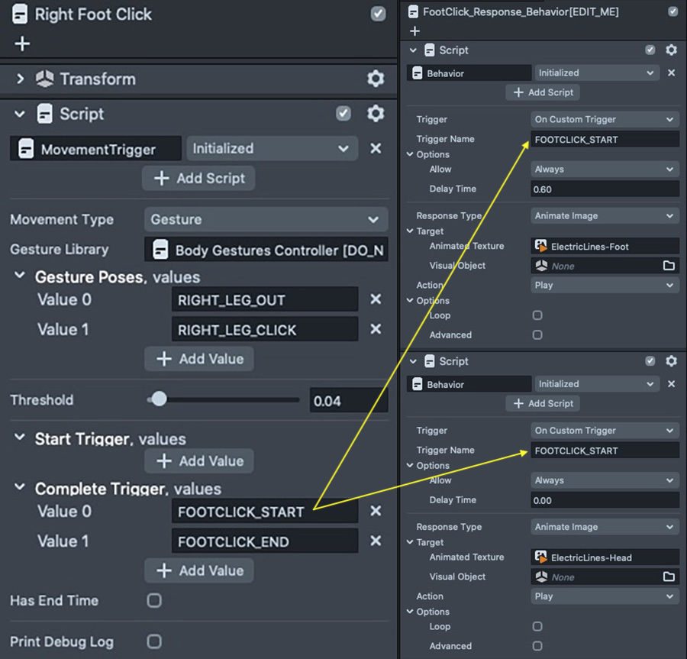Screen dimensions: 687x659
Task: Toggle the Has End Time checkbox
Action: pyautogui.click(x=154, y=601)
